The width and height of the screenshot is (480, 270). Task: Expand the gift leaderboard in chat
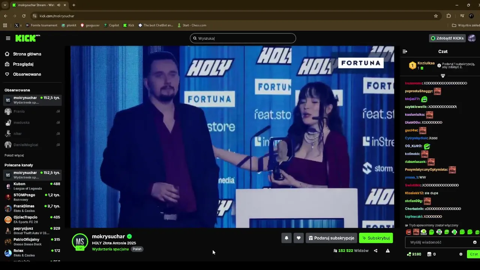click(443, 76)
